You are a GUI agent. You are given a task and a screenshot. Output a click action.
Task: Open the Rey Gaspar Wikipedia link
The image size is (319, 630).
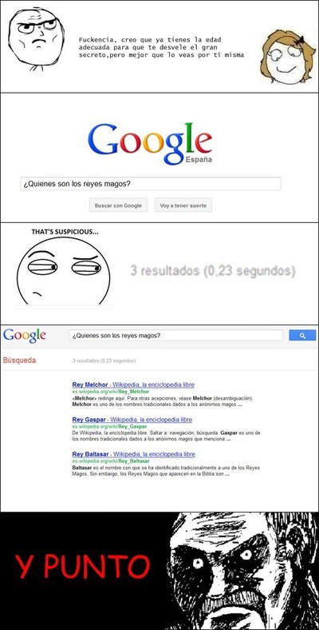[x=132, y=420]
